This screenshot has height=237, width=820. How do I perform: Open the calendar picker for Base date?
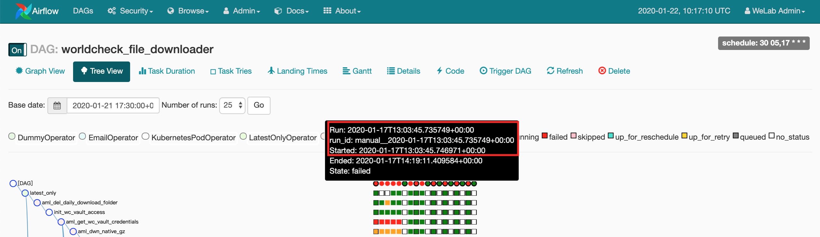(x=57, y=105)
